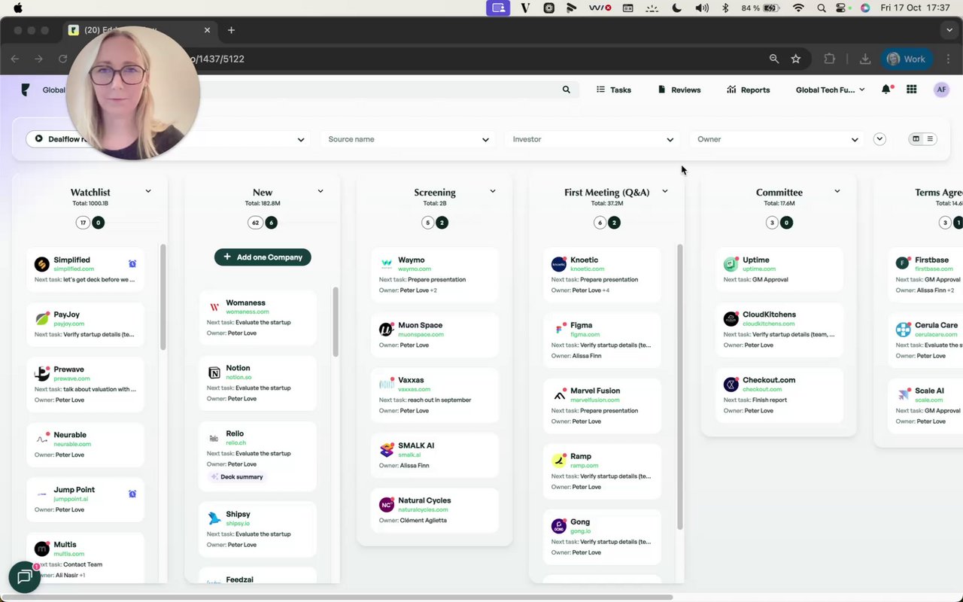Click the SMALK AI logo

387,450
